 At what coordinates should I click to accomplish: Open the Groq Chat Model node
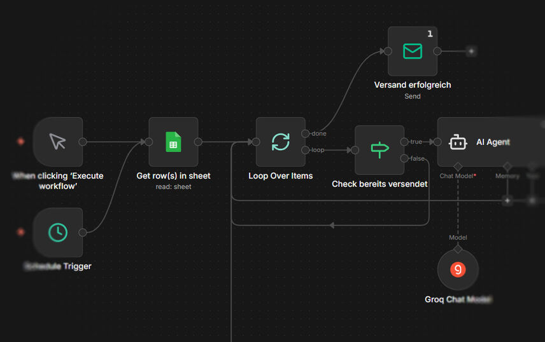[x=458, y=270]
